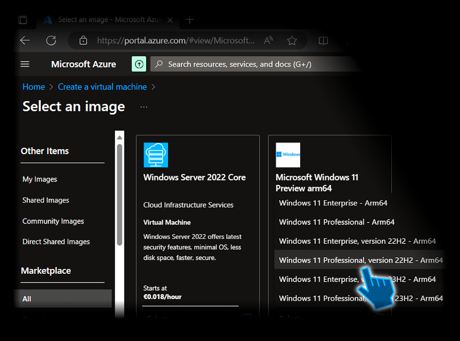Viewport: 460px width, 341px height.
Task: Click the browser back arrow
Action: 25,41
